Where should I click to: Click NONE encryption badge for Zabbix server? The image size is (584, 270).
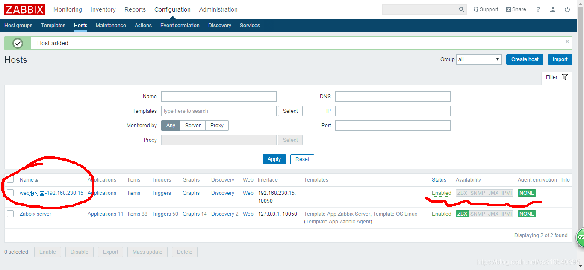coord(527,214)
